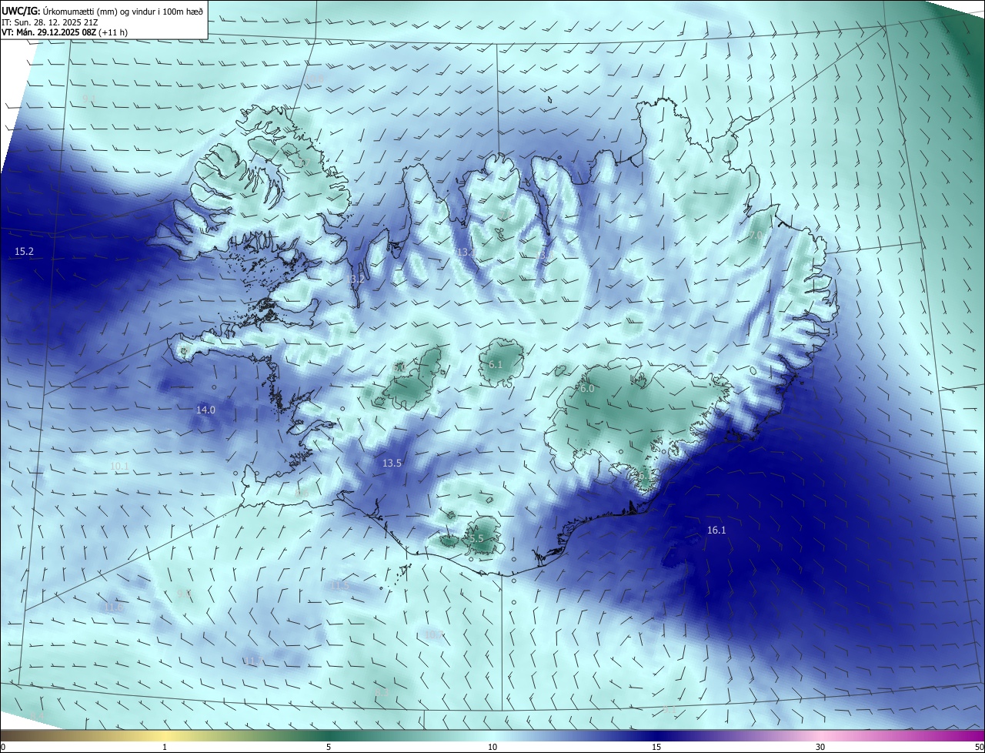Select the 13.5 value label in the southwest
Image resolution: width=985 pixels, height=753 pixels.
392,464
